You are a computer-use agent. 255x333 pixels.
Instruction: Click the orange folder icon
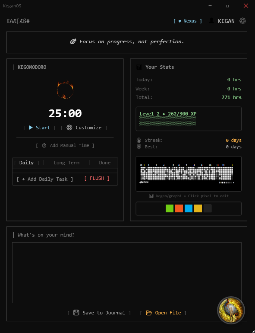click(149, 313)
